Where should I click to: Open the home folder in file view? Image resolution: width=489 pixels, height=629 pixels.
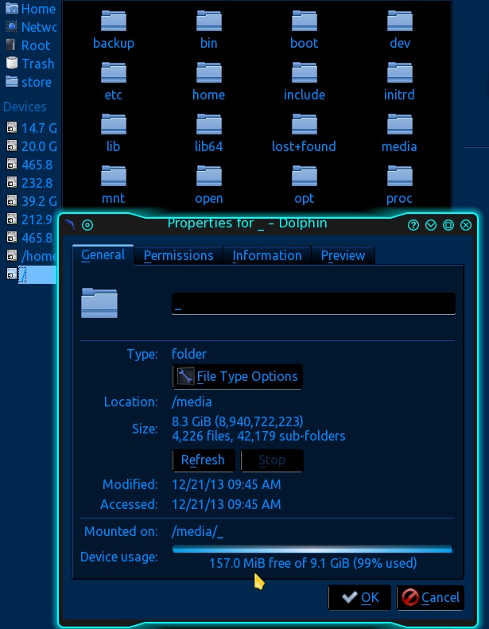point(208,82)
